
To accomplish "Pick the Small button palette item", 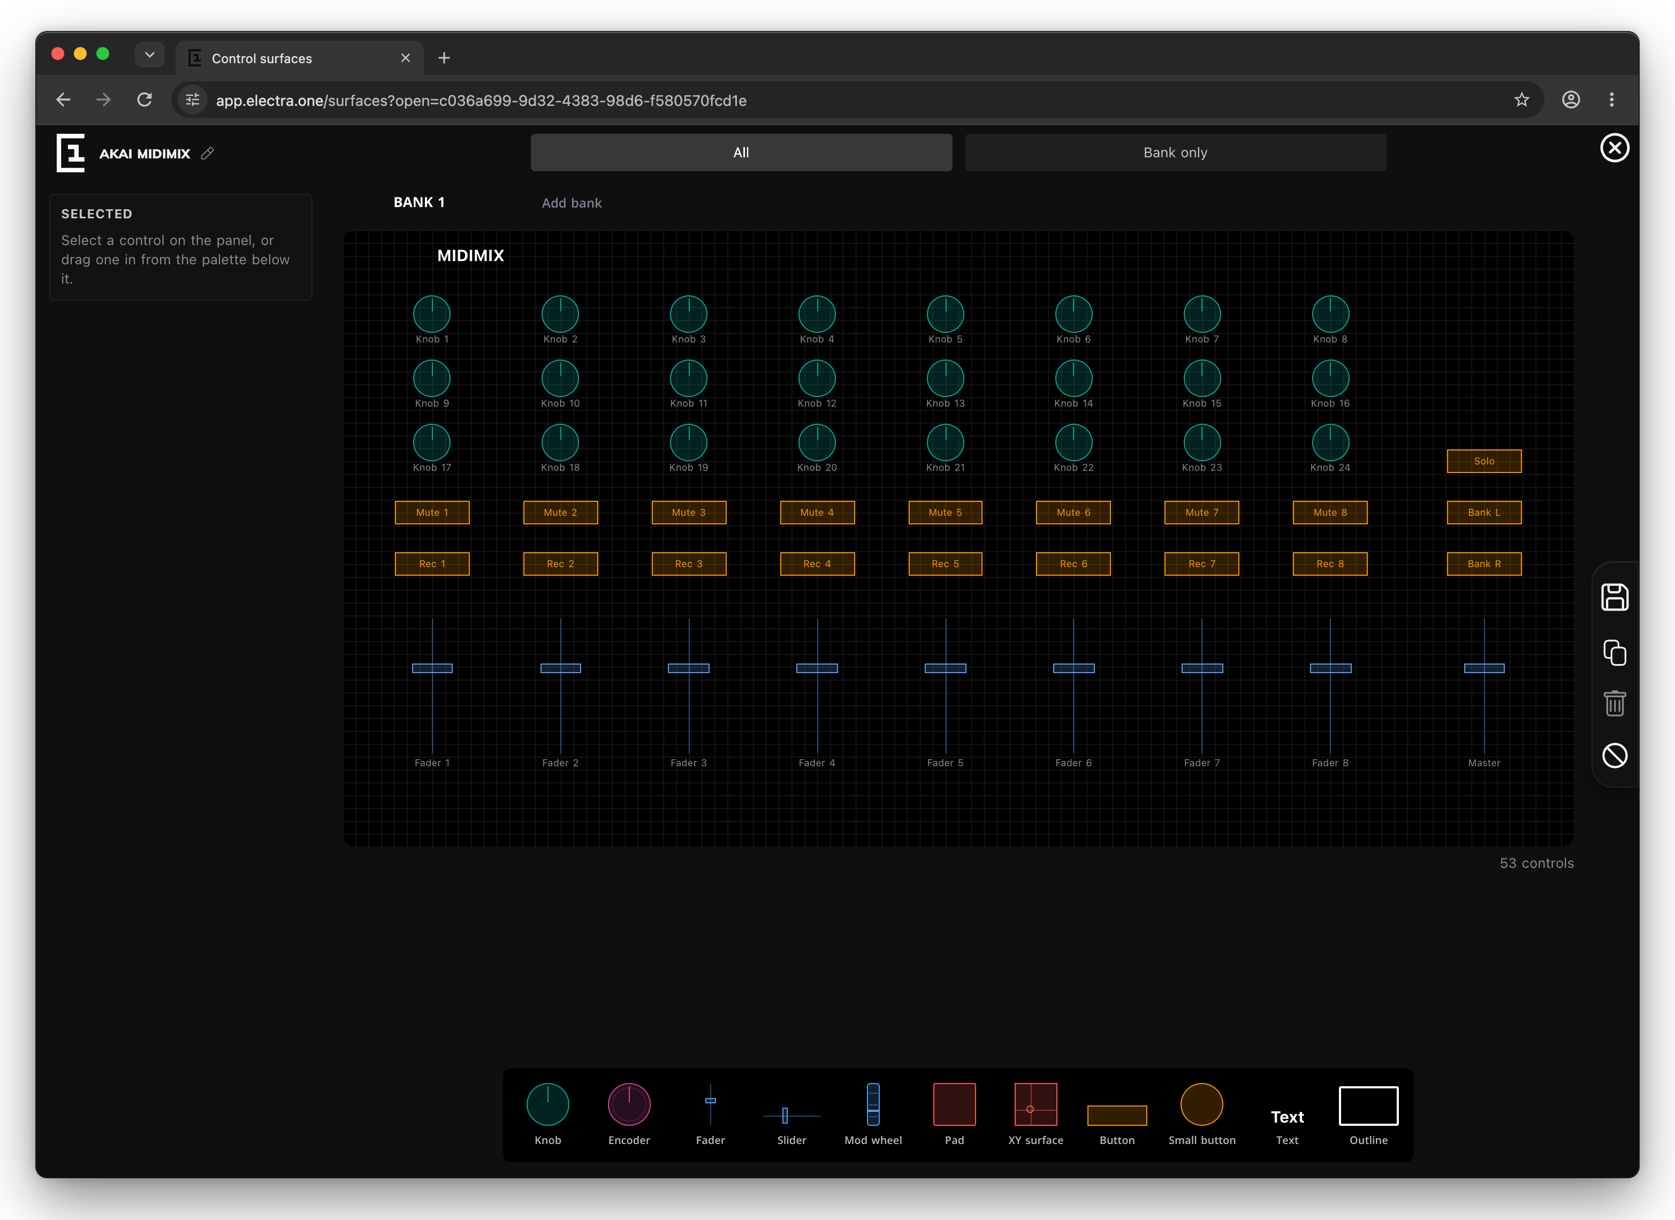I will (x=1201, y=1114).
